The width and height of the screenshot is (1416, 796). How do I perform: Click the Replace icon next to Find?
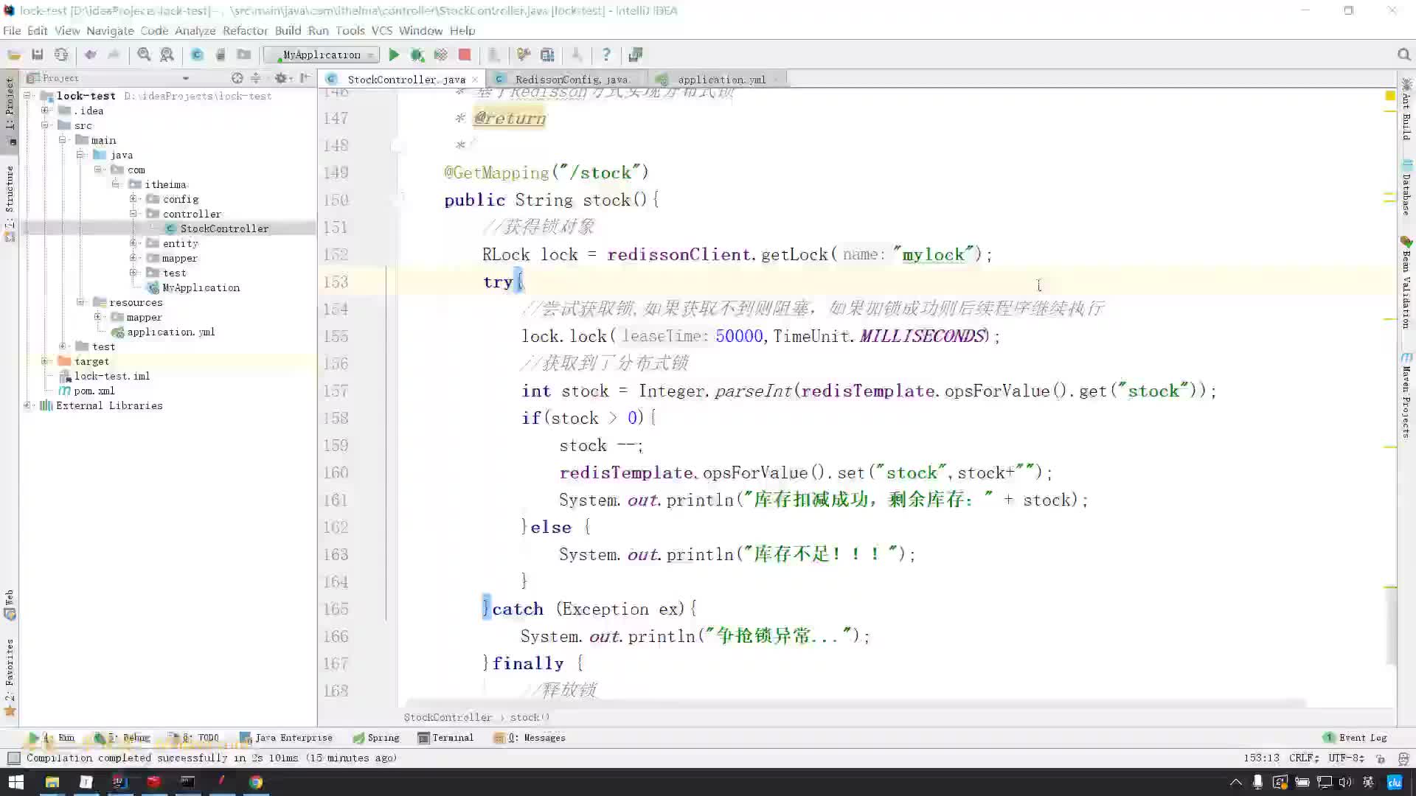click(x=167, y=55)
